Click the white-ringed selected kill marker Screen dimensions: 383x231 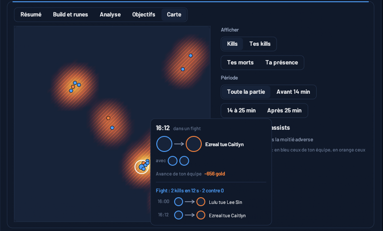click(x=142, y=167)
